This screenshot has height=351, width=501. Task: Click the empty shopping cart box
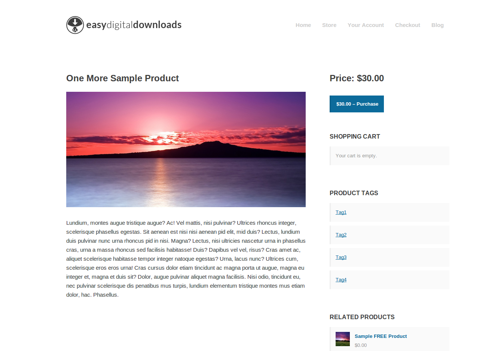pos(390,156)
